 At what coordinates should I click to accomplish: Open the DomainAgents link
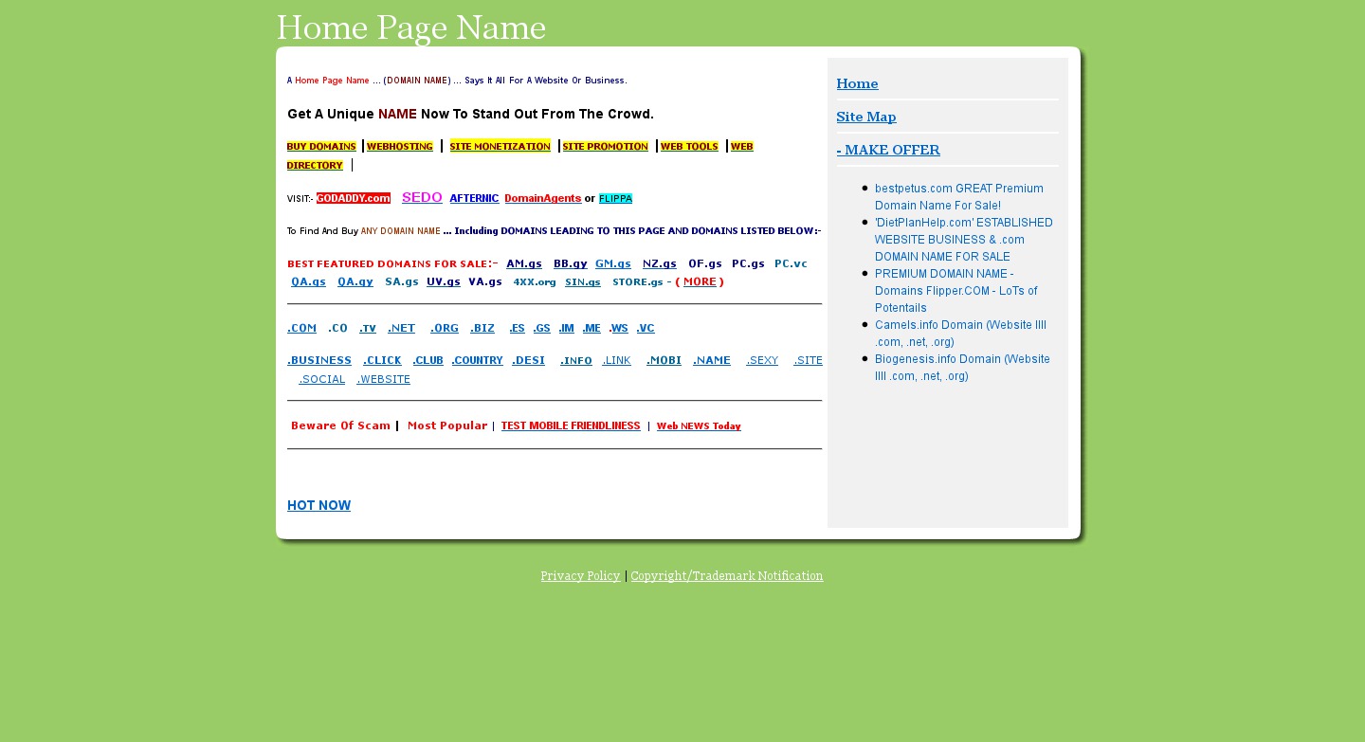coord(542,199)
